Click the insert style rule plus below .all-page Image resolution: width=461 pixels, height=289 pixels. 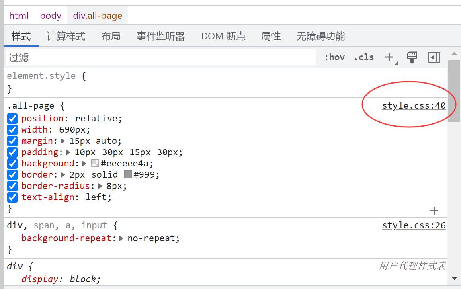434,211
